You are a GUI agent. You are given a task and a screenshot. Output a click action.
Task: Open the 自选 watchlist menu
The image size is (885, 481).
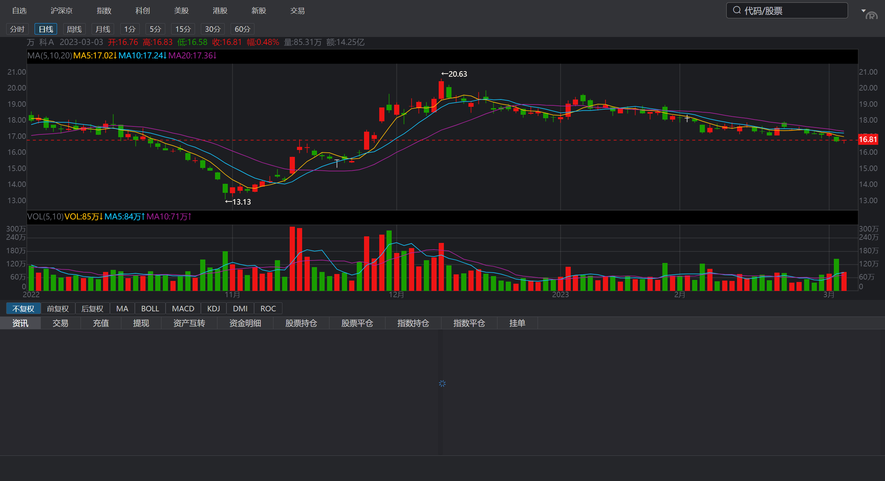[x=19, y=11]
